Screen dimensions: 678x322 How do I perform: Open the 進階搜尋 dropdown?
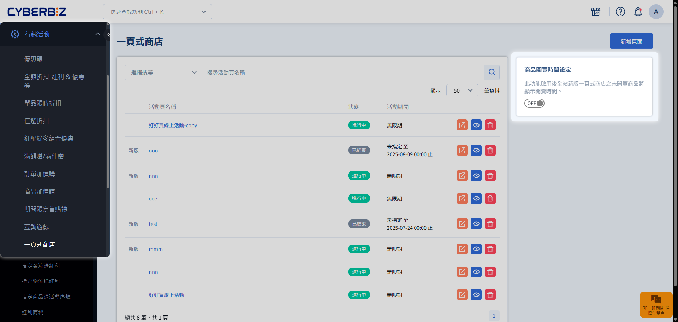163,72
